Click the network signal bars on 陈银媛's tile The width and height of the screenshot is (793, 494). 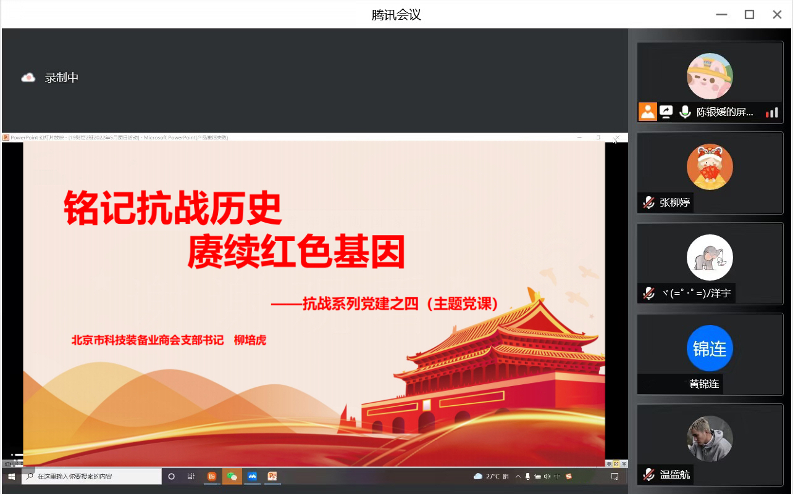772,112
